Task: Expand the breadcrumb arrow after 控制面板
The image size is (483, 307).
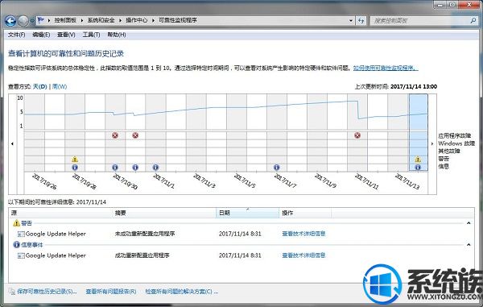Action: click(x=82, y=20)
